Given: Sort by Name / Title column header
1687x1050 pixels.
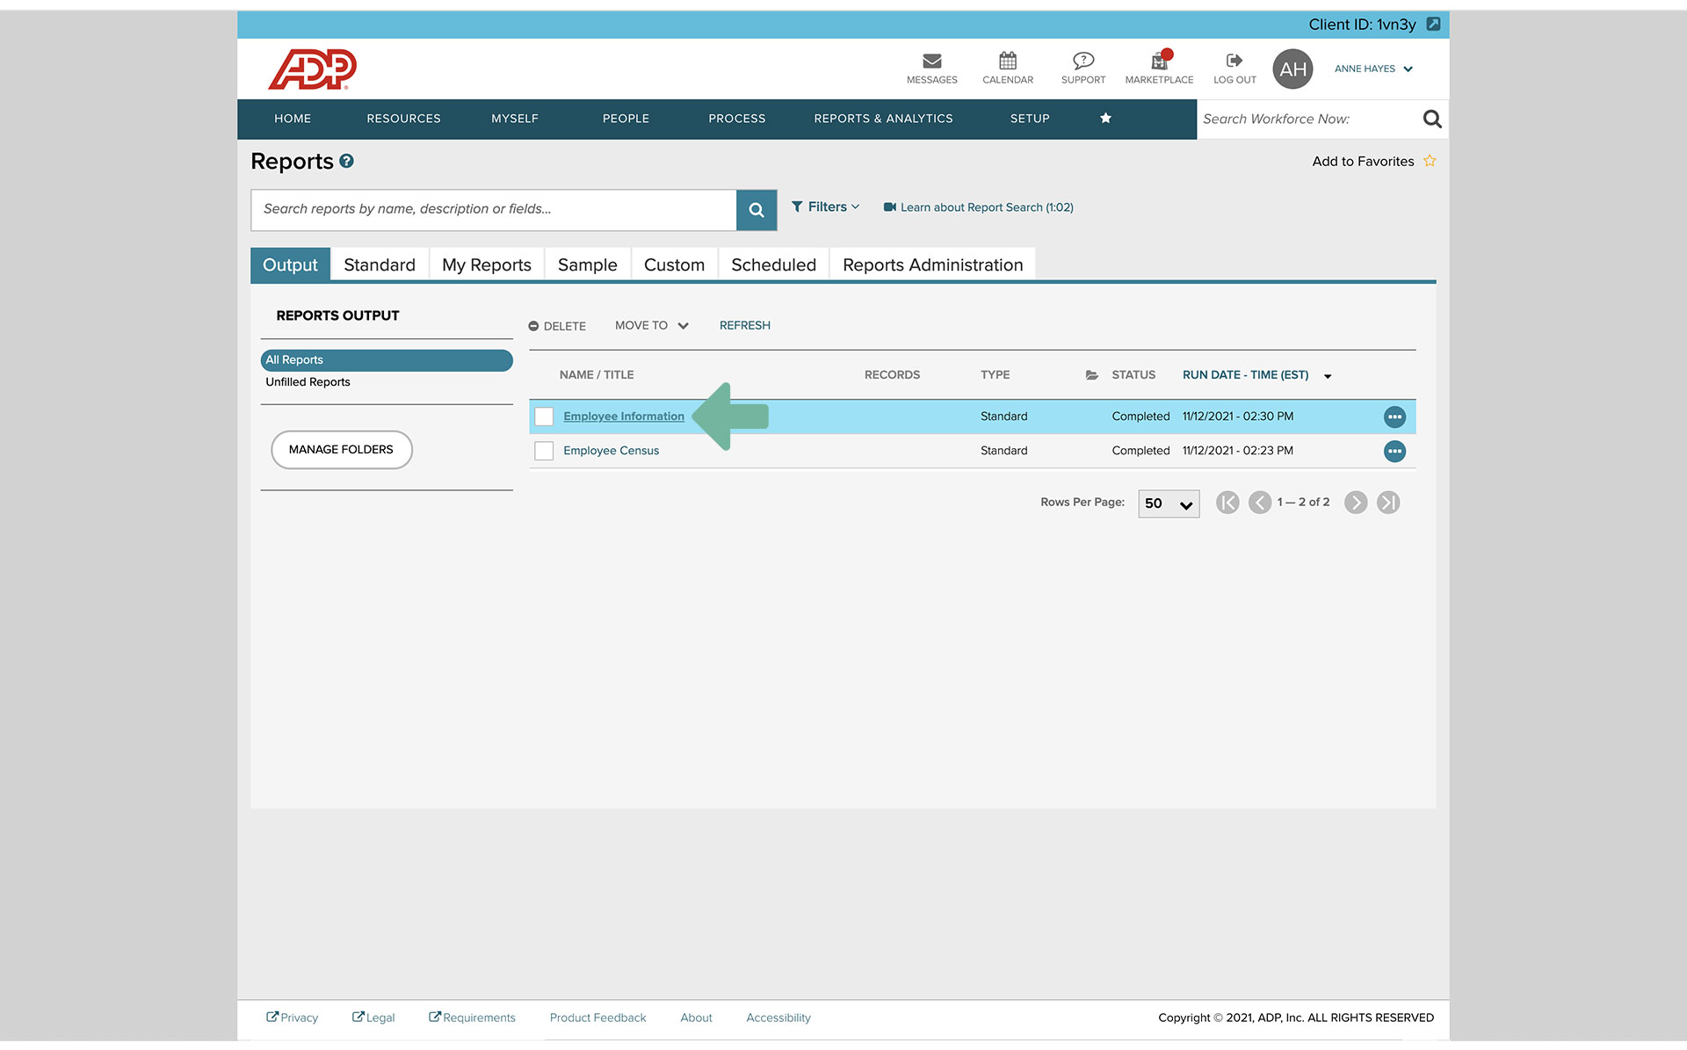Looking at the screenshot, I should pyautogui.click(x=597, y=375).
